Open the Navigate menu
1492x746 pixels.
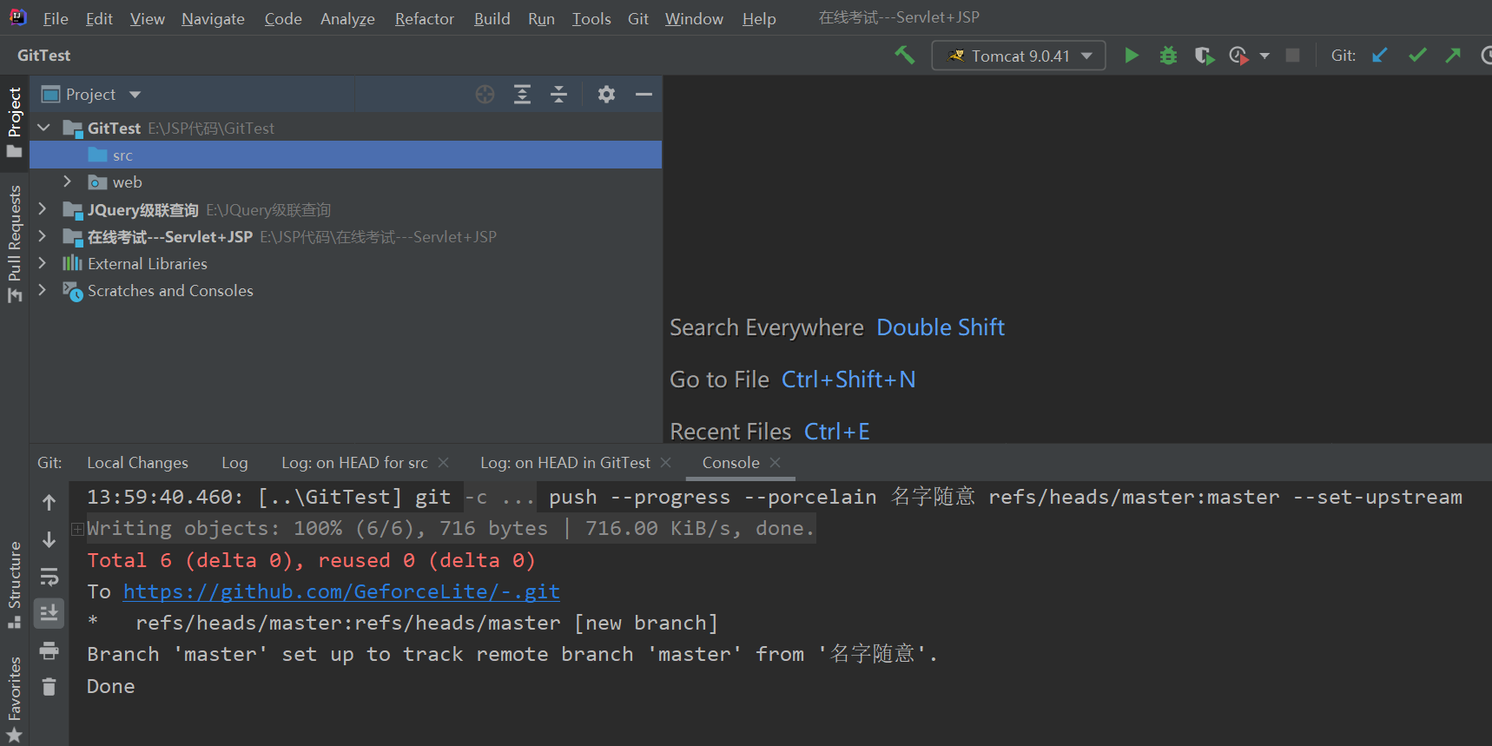(213, 19)
